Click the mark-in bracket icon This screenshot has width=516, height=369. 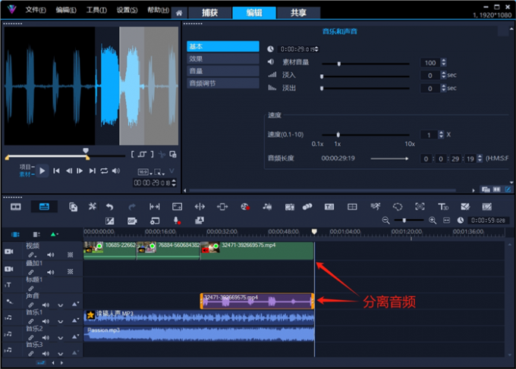click(132, 154)
